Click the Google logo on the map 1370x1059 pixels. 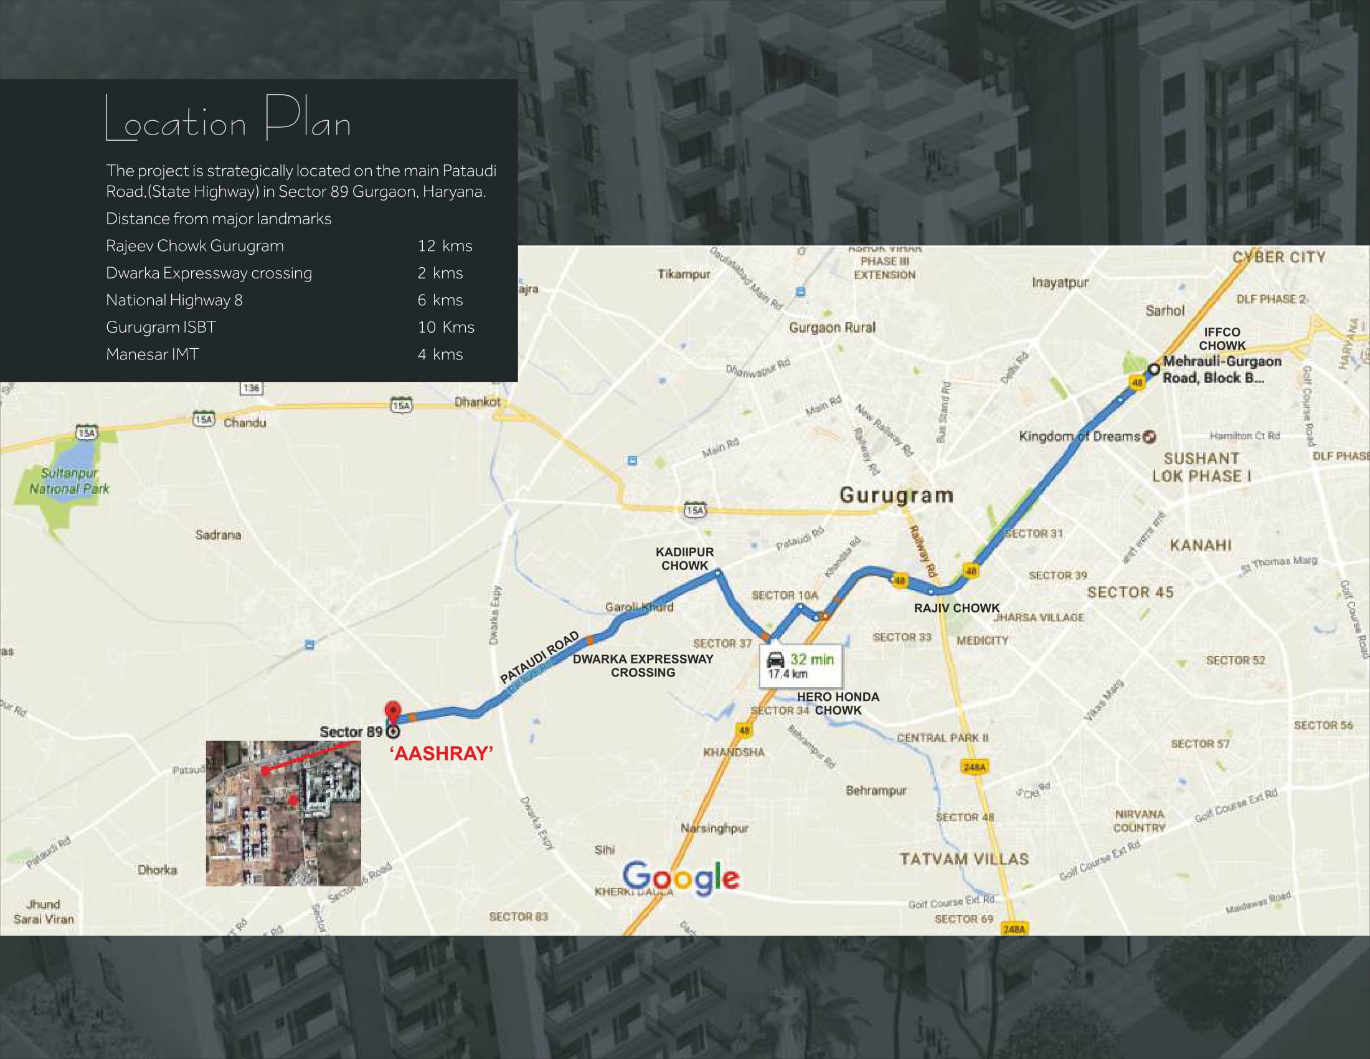[x=681, y=878]
